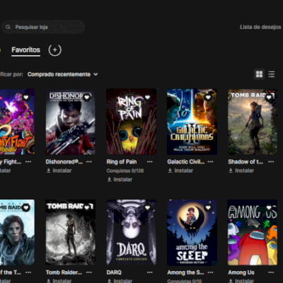
Task: Open three-dot menu for Among the S...
Action: click(x=210, y=272)
